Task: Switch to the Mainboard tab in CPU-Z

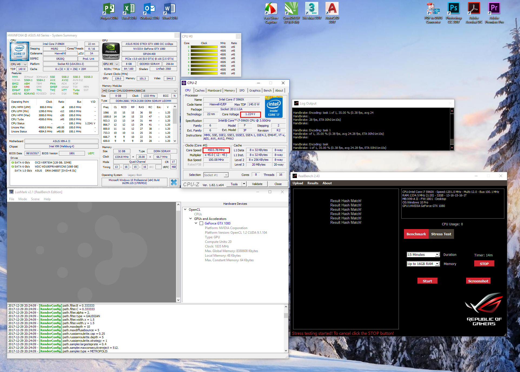Action: 214,91
